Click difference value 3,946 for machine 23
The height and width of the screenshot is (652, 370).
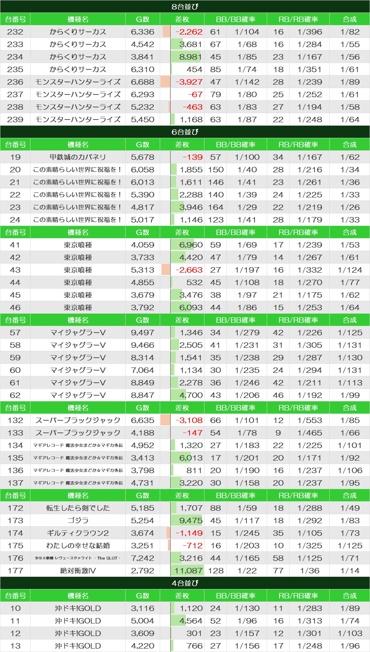[x=191, y=207]
